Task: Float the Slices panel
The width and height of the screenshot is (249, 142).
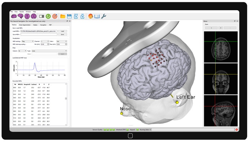Action: [235, 21]
